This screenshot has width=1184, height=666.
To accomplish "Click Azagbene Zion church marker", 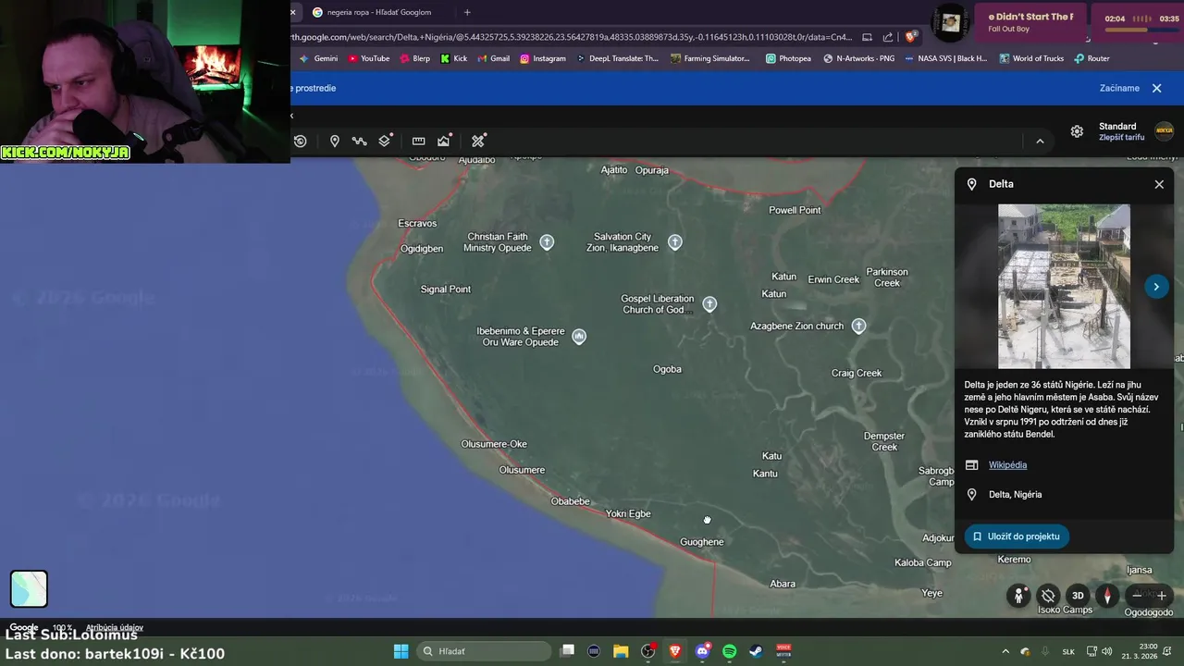I will [x=858, y=326].
